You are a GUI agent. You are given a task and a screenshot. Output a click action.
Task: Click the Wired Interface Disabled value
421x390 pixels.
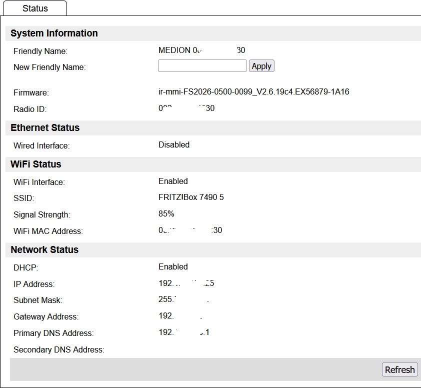pyautogui.click(x=174, y=145)
